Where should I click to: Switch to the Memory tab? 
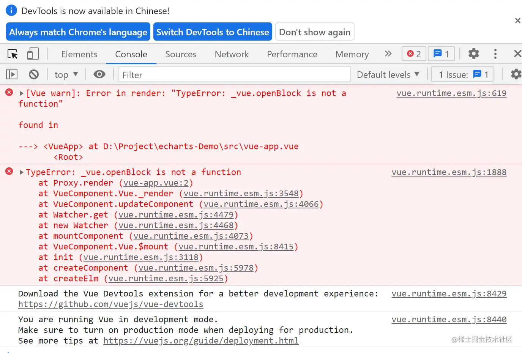click(x=352, y=54)
